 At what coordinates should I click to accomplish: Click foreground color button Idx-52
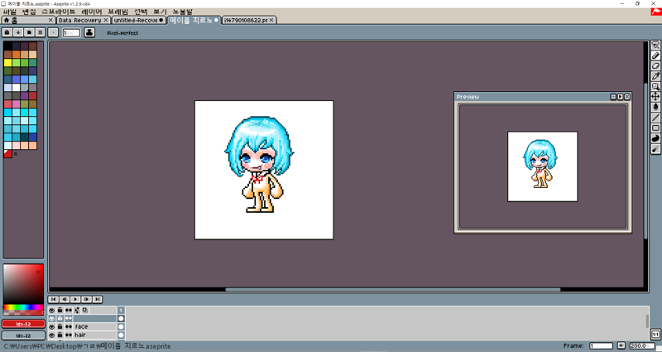coord(23,324)
